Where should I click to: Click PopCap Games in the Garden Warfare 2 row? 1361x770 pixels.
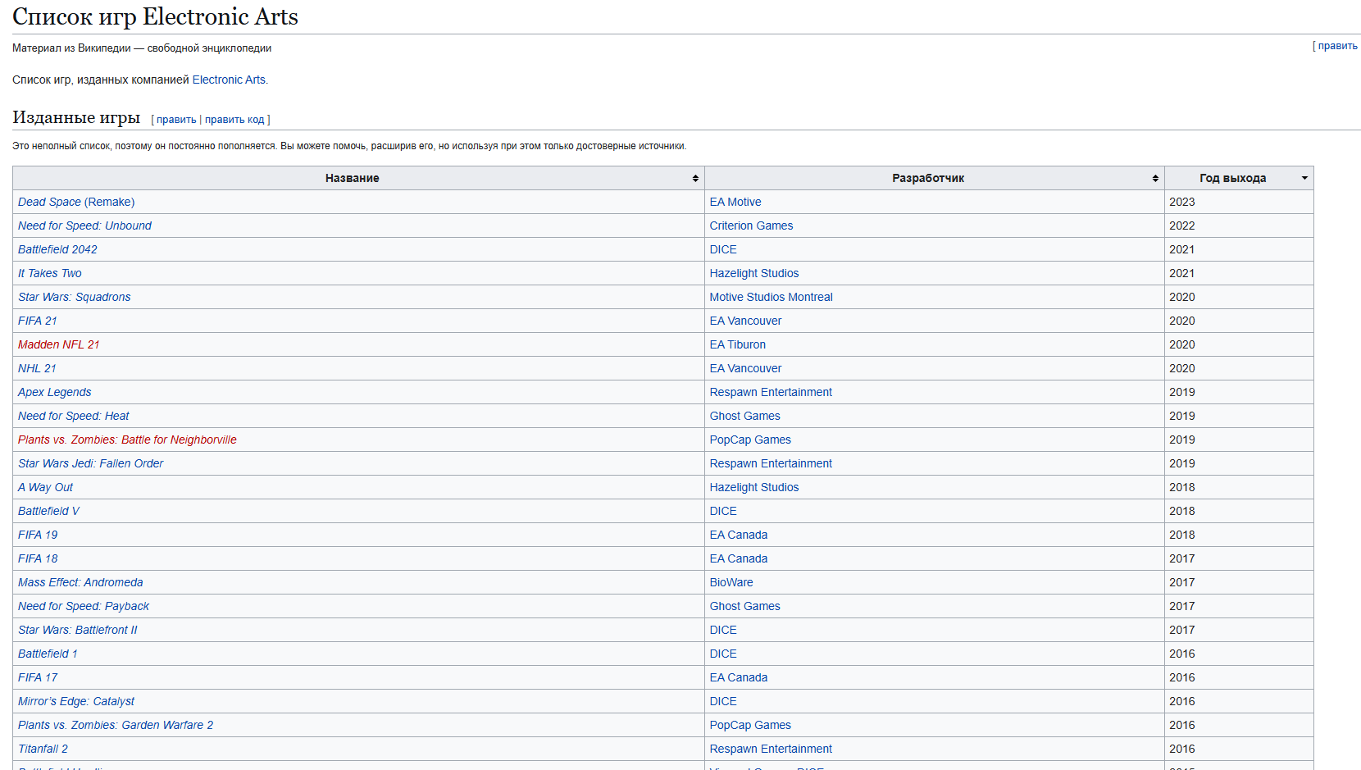click(750, 725)
